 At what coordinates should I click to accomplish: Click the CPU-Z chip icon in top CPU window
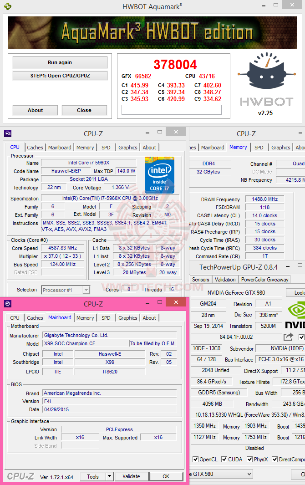tap(8, 133)
